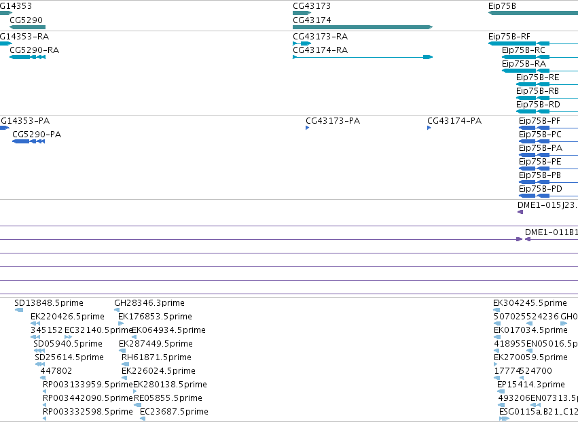This screenshot has height=422, width=578.
Task: Click the CG43173-RA transcript label
Action: click(x=321, y=36)
